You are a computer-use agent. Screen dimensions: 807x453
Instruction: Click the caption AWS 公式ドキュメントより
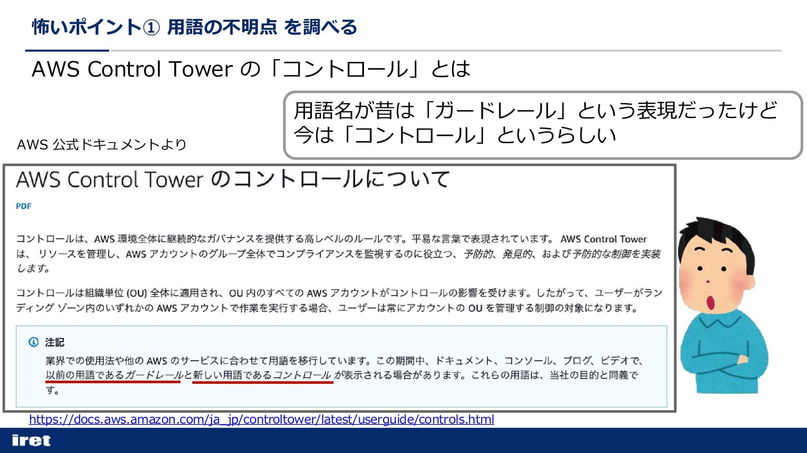coord(102,145)
